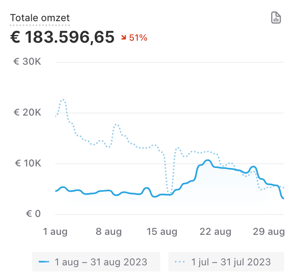This screenshot has width=296, height=280.
Task: Select the 1 aug date label
Action: coord(55,232)
